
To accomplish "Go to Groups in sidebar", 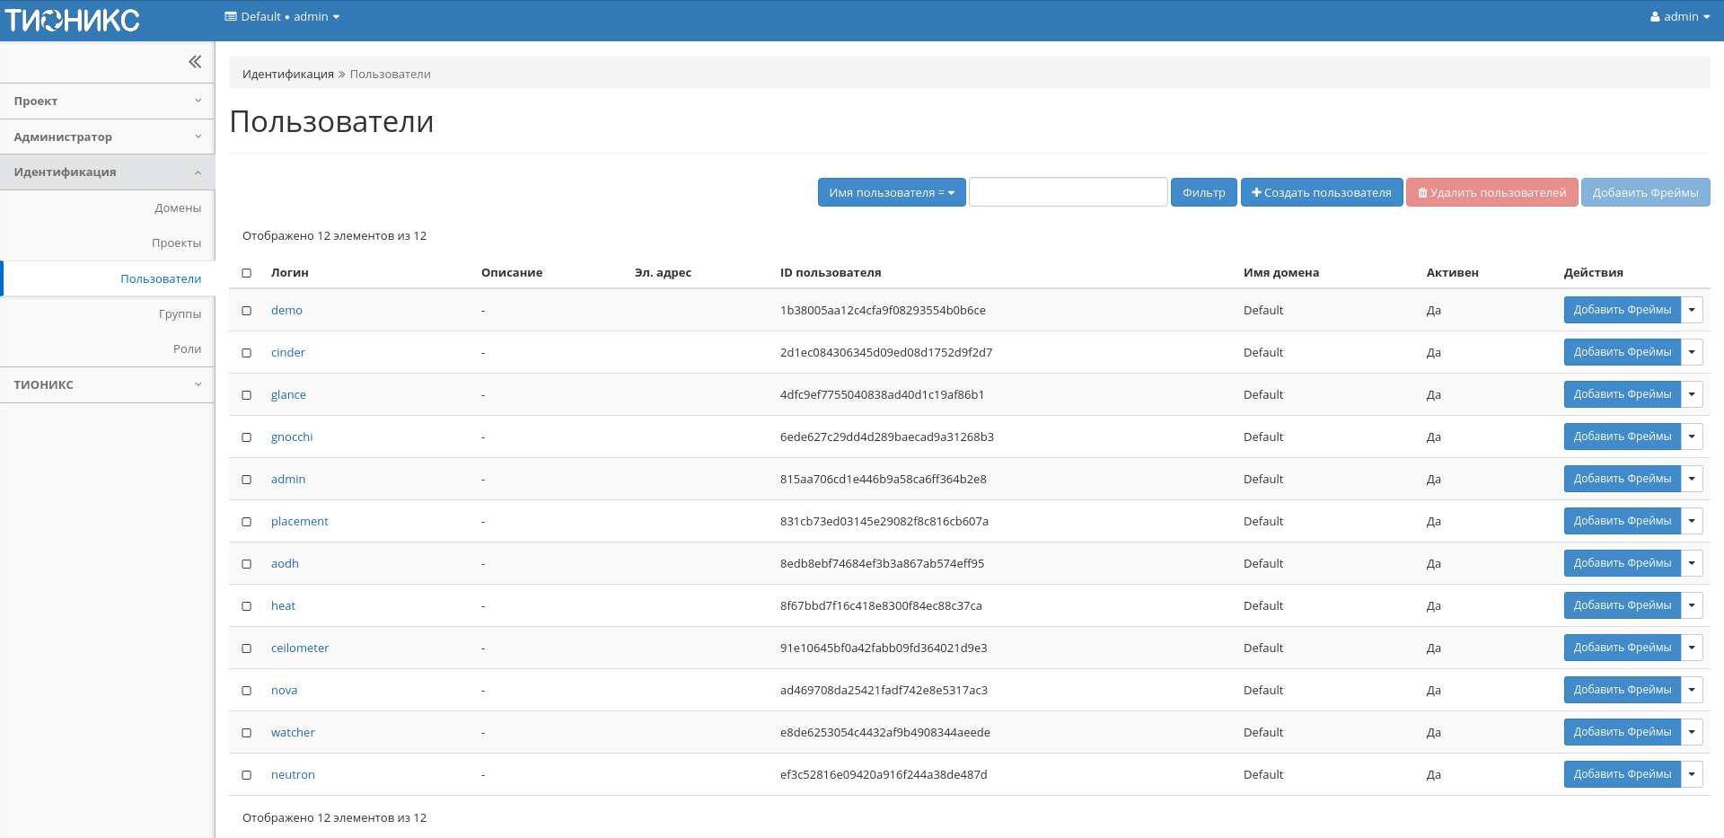I will coord(180,314).
